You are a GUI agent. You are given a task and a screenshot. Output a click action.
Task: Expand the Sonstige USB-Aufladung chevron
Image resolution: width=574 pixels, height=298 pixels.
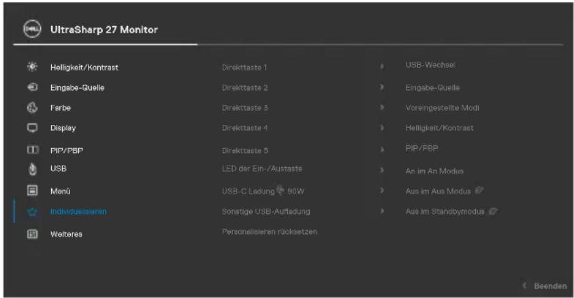pyautogui.click(x=382, y=211)
